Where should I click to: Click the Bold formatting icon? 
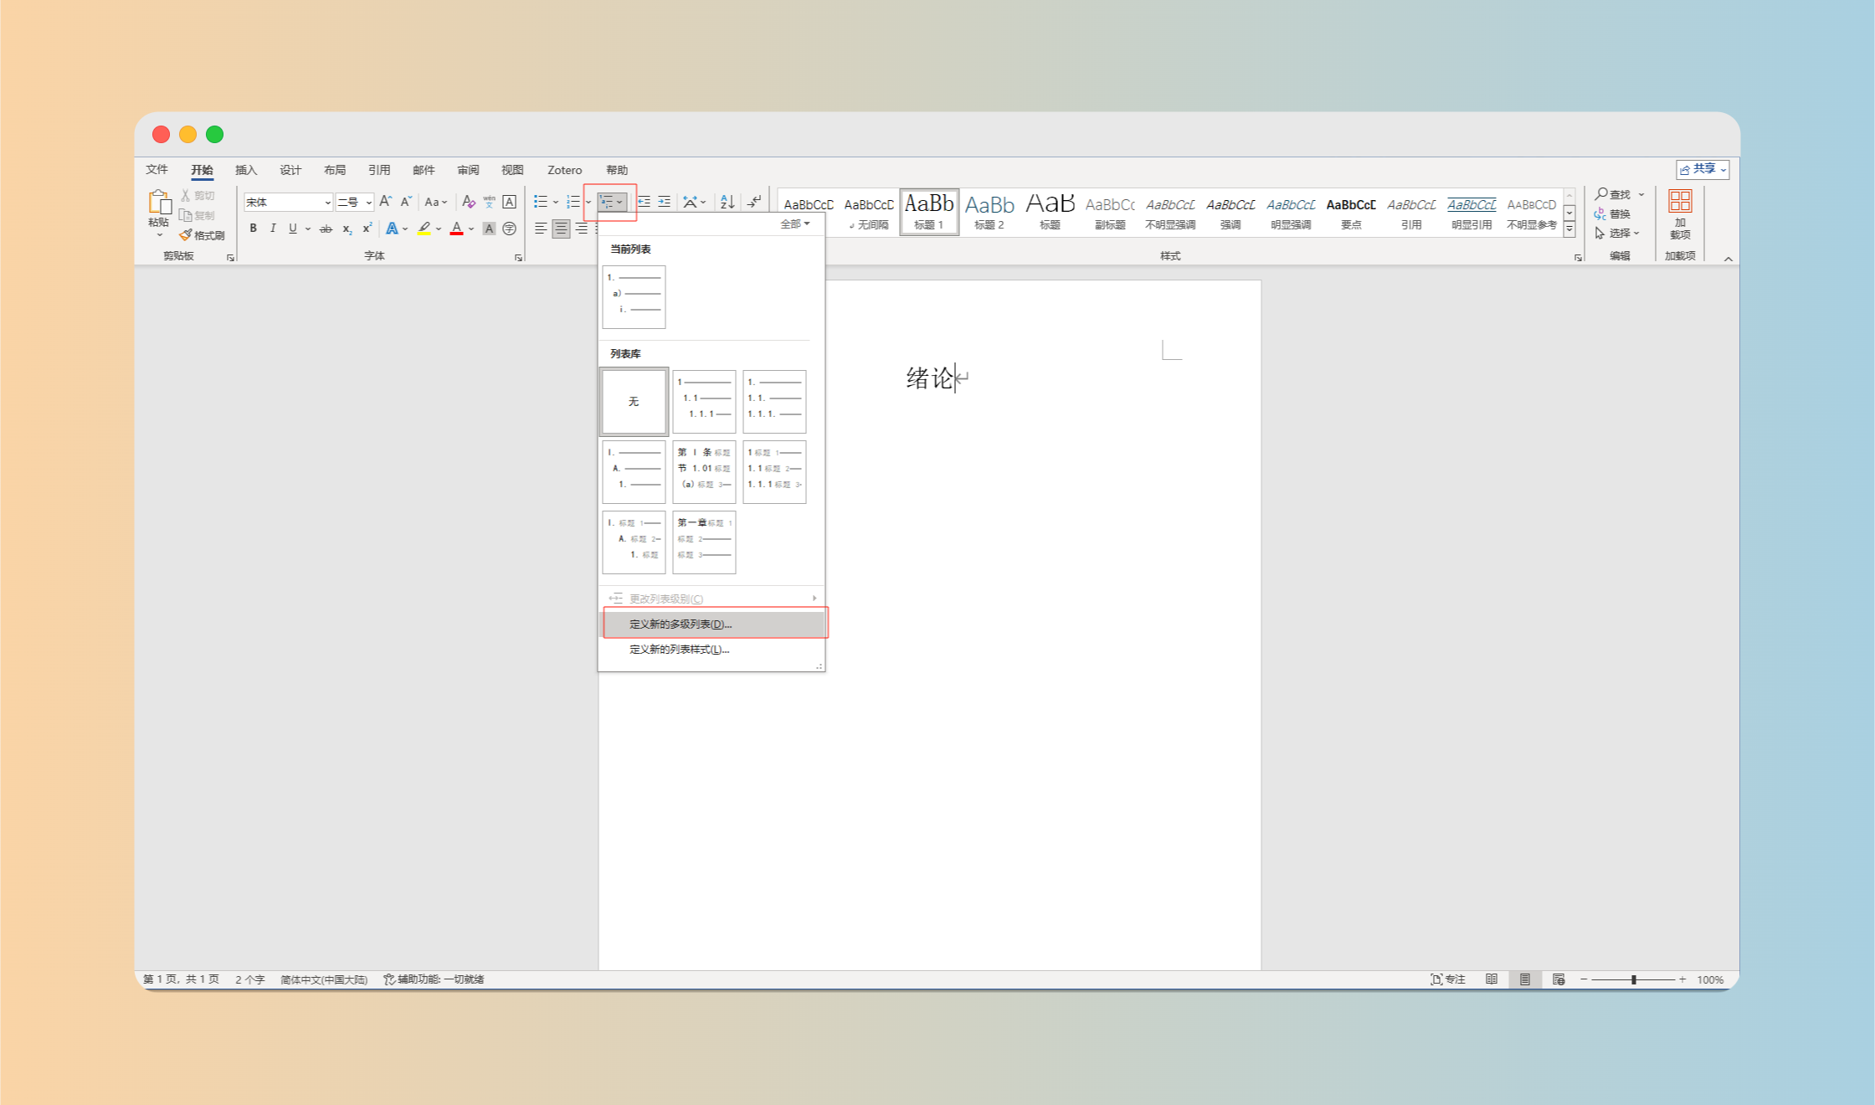253,229
